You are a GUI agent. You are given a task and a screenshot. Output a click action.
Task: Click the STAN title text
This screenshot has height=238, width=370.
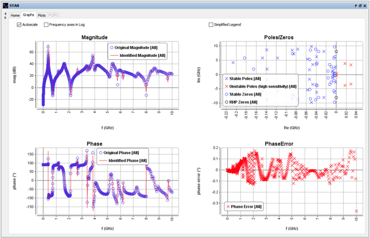click(x=14, y=6)
